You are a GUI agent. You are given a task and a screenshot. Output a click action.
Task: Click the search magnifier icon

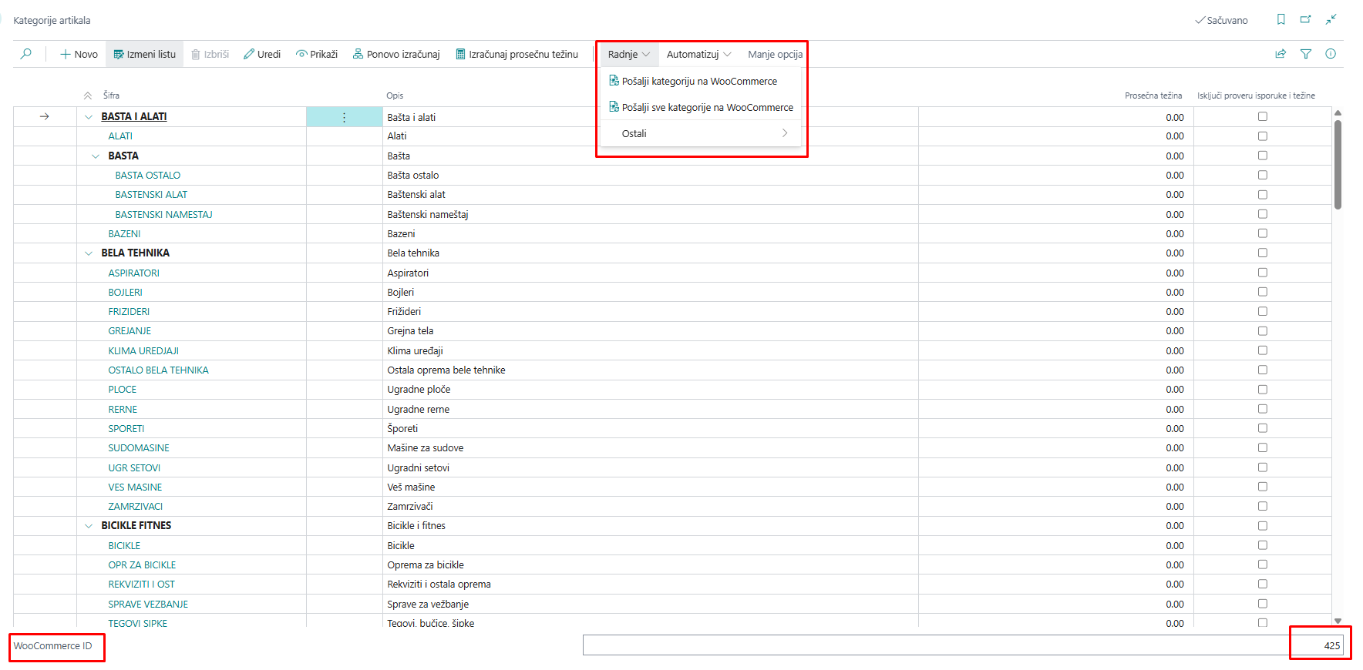coord(26,54)
